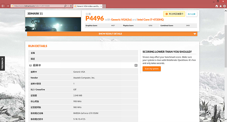Click the SLI / CrossFire row label
This screenshot has height=122, width=227.
38,90
